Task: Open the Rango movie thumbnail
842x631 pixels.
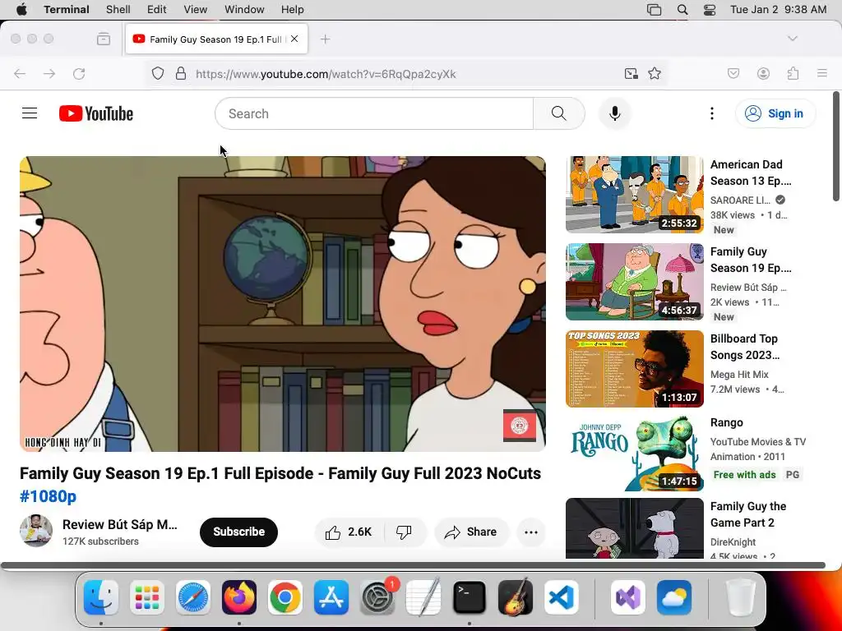Action: tap(635, 453)
